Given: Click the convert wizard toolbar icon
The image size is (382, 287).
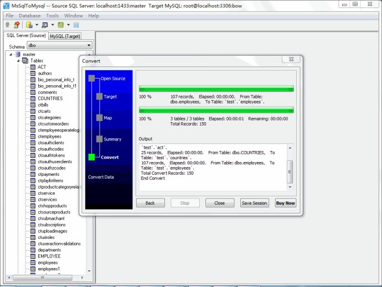Looking at the screenshot, I should 29,25.
